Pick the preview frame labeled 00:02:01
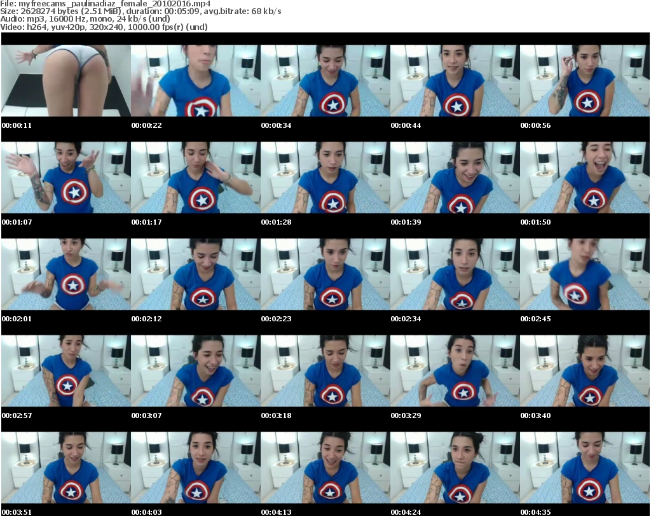The image size is (651, 516). 66,274
